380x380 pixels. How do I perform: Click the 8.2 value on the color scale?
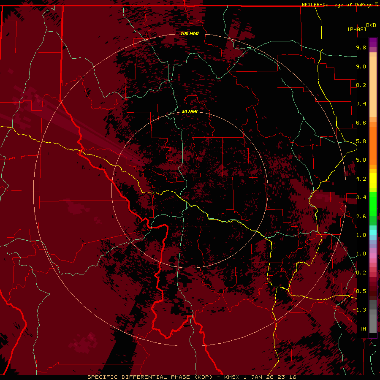[361, 85]
